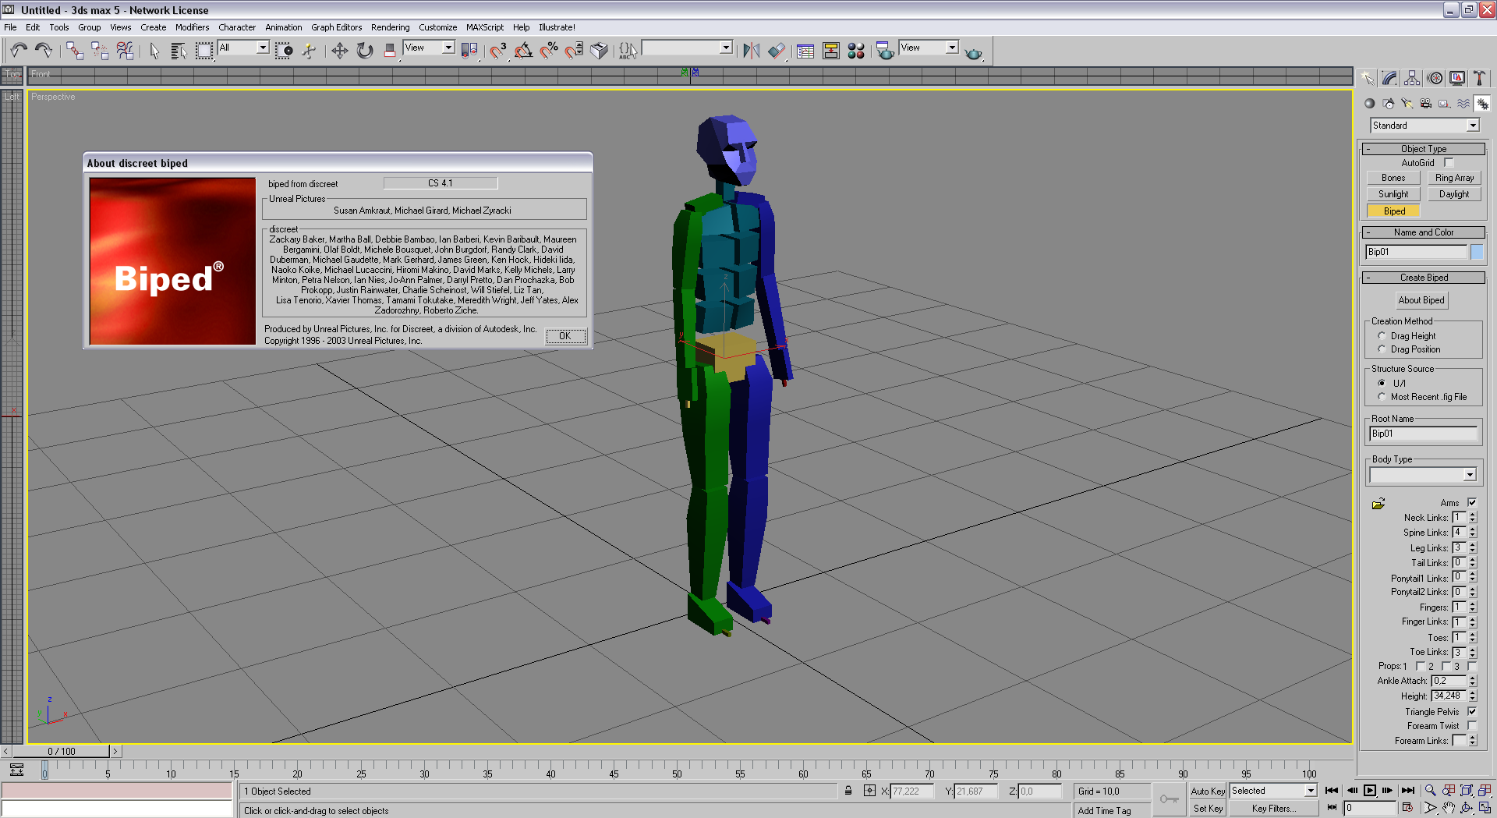Click the Zoom magnifier viewport tool
Viewport: 1497px width, 818px height.
click(1430, 791)
